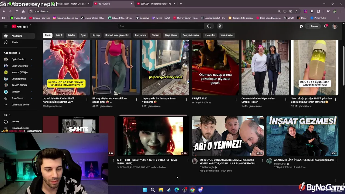
Task: Open the red muscle figure Short thumbnail
Action: pos(66,67)
